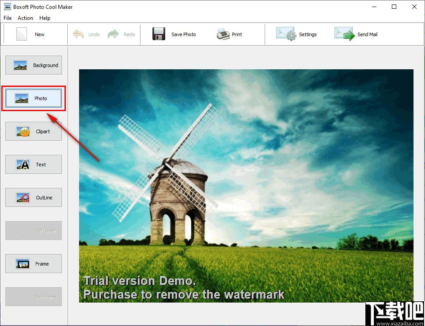Click the Text sidebar button
Image resolution: width=425 pixels, height=326 pixels.
[34, 165]
